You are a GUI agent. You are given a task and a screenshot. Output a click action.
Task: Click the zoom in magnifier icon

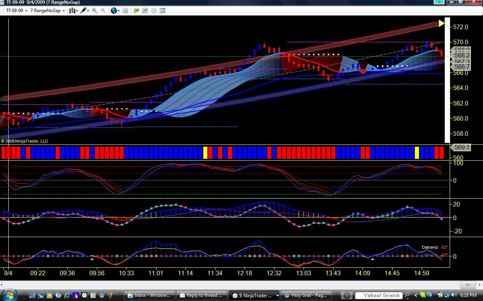click(94, 11)
